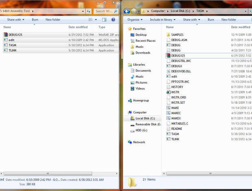Viewport: 252px width, 191px height.
Task: Select the HISTORY file
Action: click(175, 87)
